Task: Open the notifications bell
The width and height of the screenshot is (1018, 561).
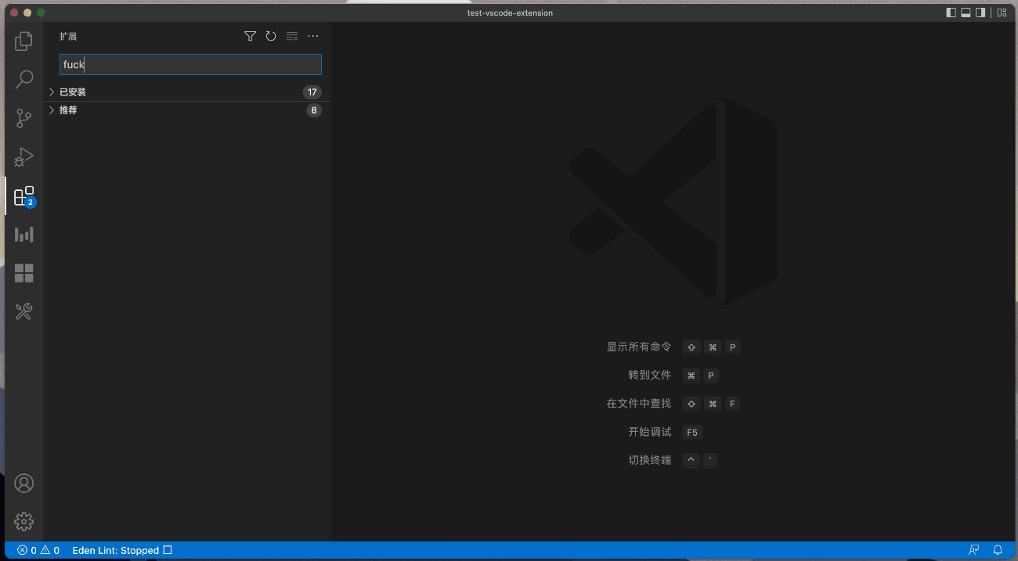Action: (x=998, y=551)
